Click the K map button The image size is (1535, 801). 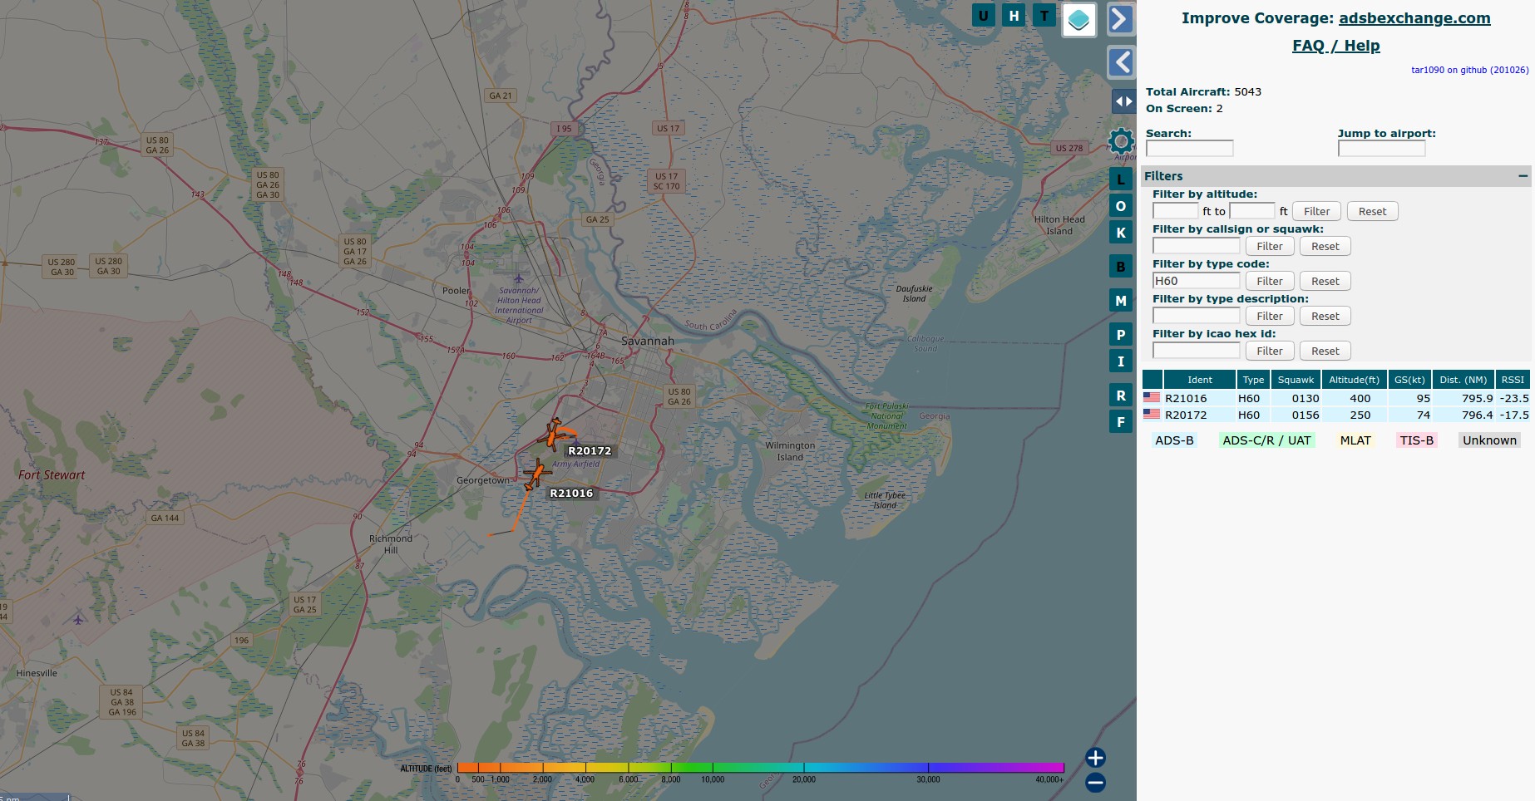pos(1121,233)
